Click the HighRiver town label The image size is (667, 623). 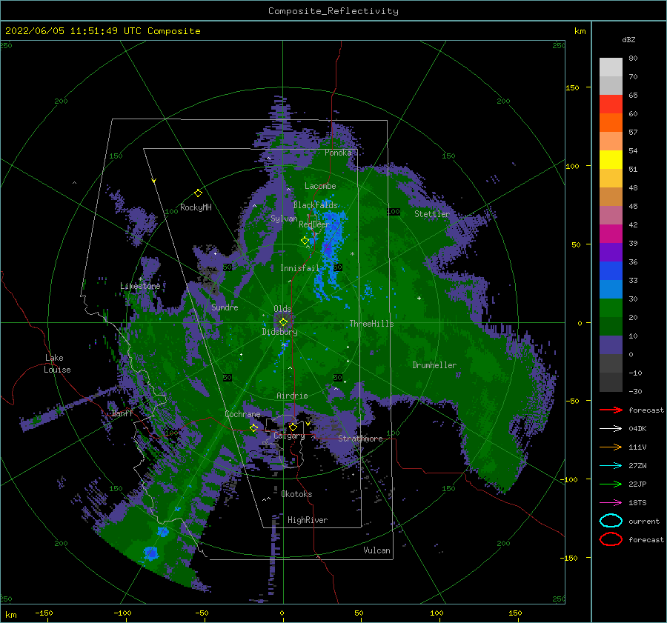(308, 520)
